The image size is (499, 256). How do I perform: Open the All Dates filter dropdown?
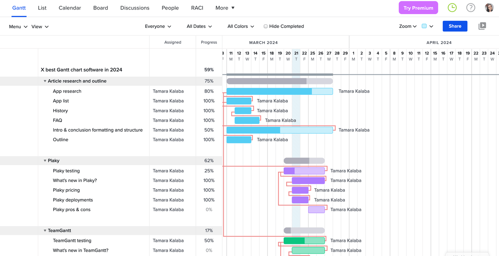click(199, 26)
